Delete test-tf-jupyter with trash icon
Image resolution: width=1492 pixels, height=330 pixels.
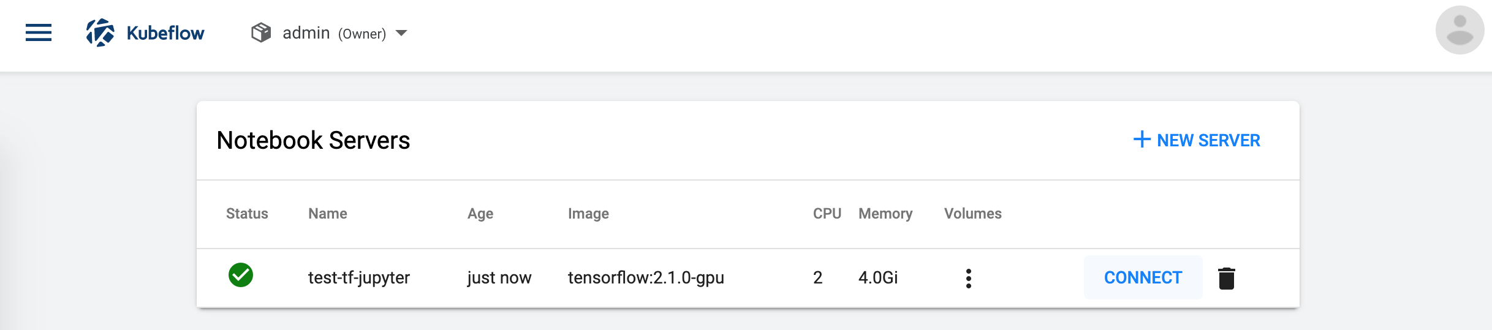[x=1227, y=278]
